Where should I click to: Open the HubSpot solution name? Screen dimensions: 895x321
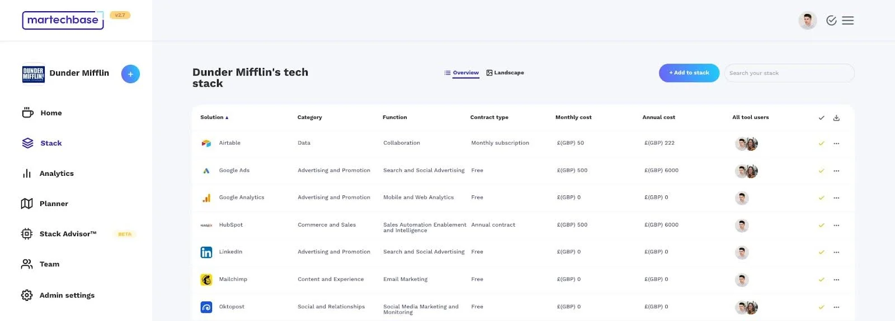point(230,225)
